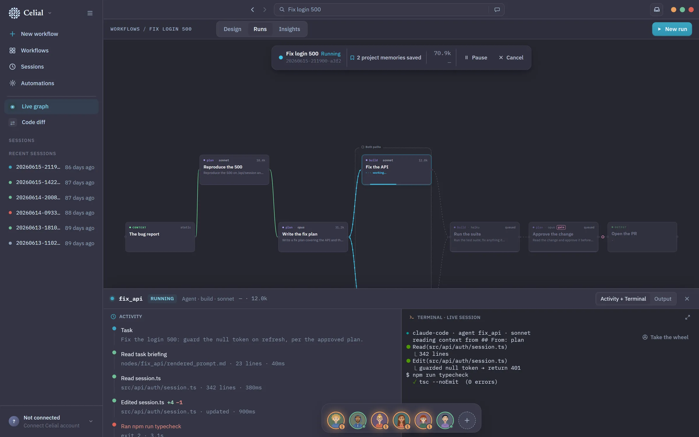699x437 pixels.
Task: Open the Runs tab
Action: 260,29
